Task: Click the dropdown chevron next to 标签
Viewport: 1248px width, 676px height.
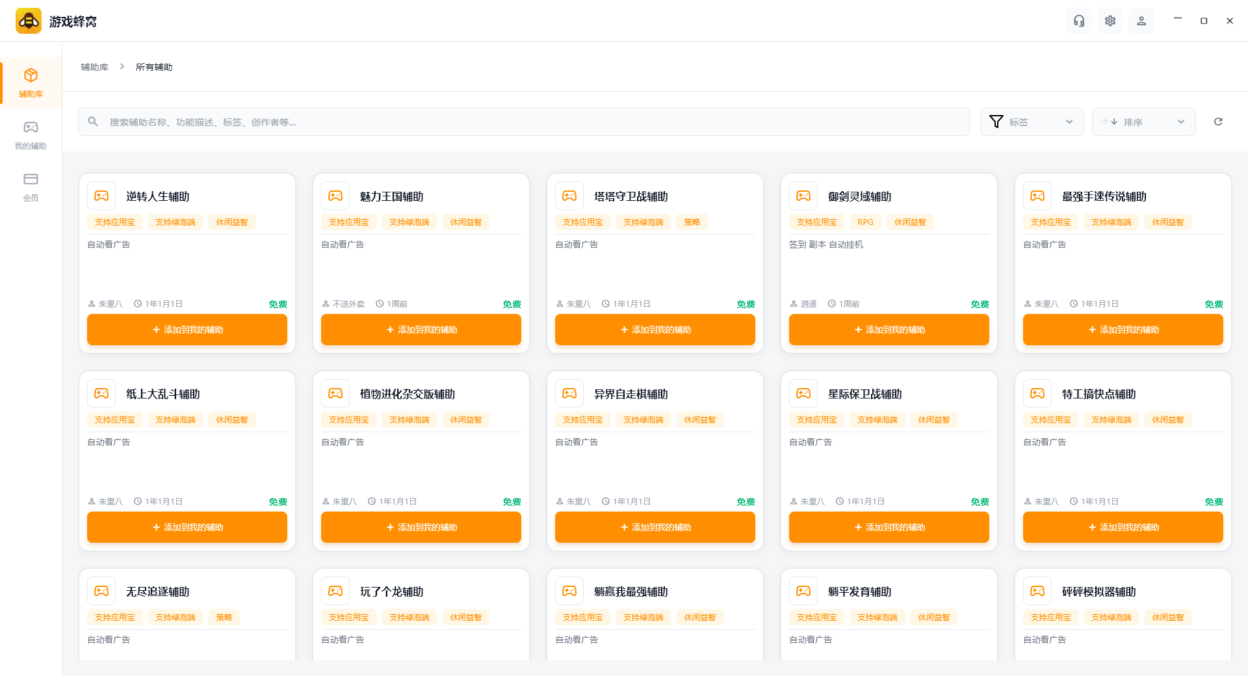Action: pos(1069,122)
